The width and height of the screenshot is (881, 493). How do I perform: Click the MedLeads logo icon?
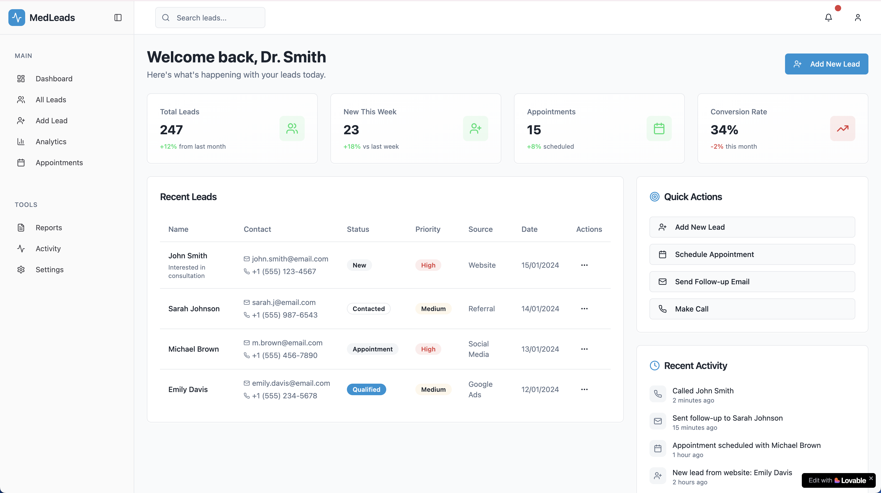17,18
